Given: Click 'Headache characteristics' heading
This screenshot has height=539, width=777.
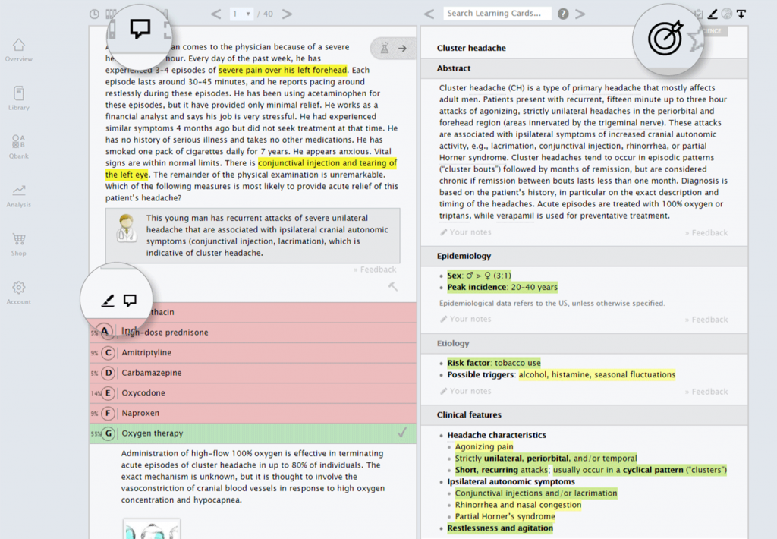Looking at the screenshot, I should (496, 435).
